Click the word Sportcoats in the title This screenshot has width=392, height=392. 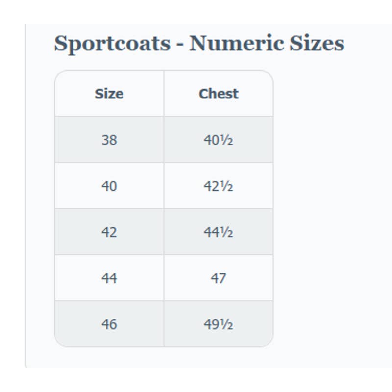[112, 44]
